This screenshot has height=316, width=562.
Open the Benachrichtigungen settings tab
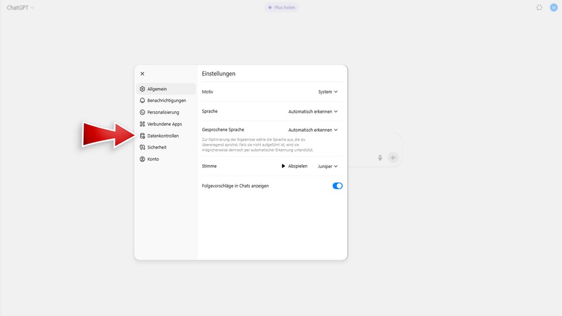point(166,101)
